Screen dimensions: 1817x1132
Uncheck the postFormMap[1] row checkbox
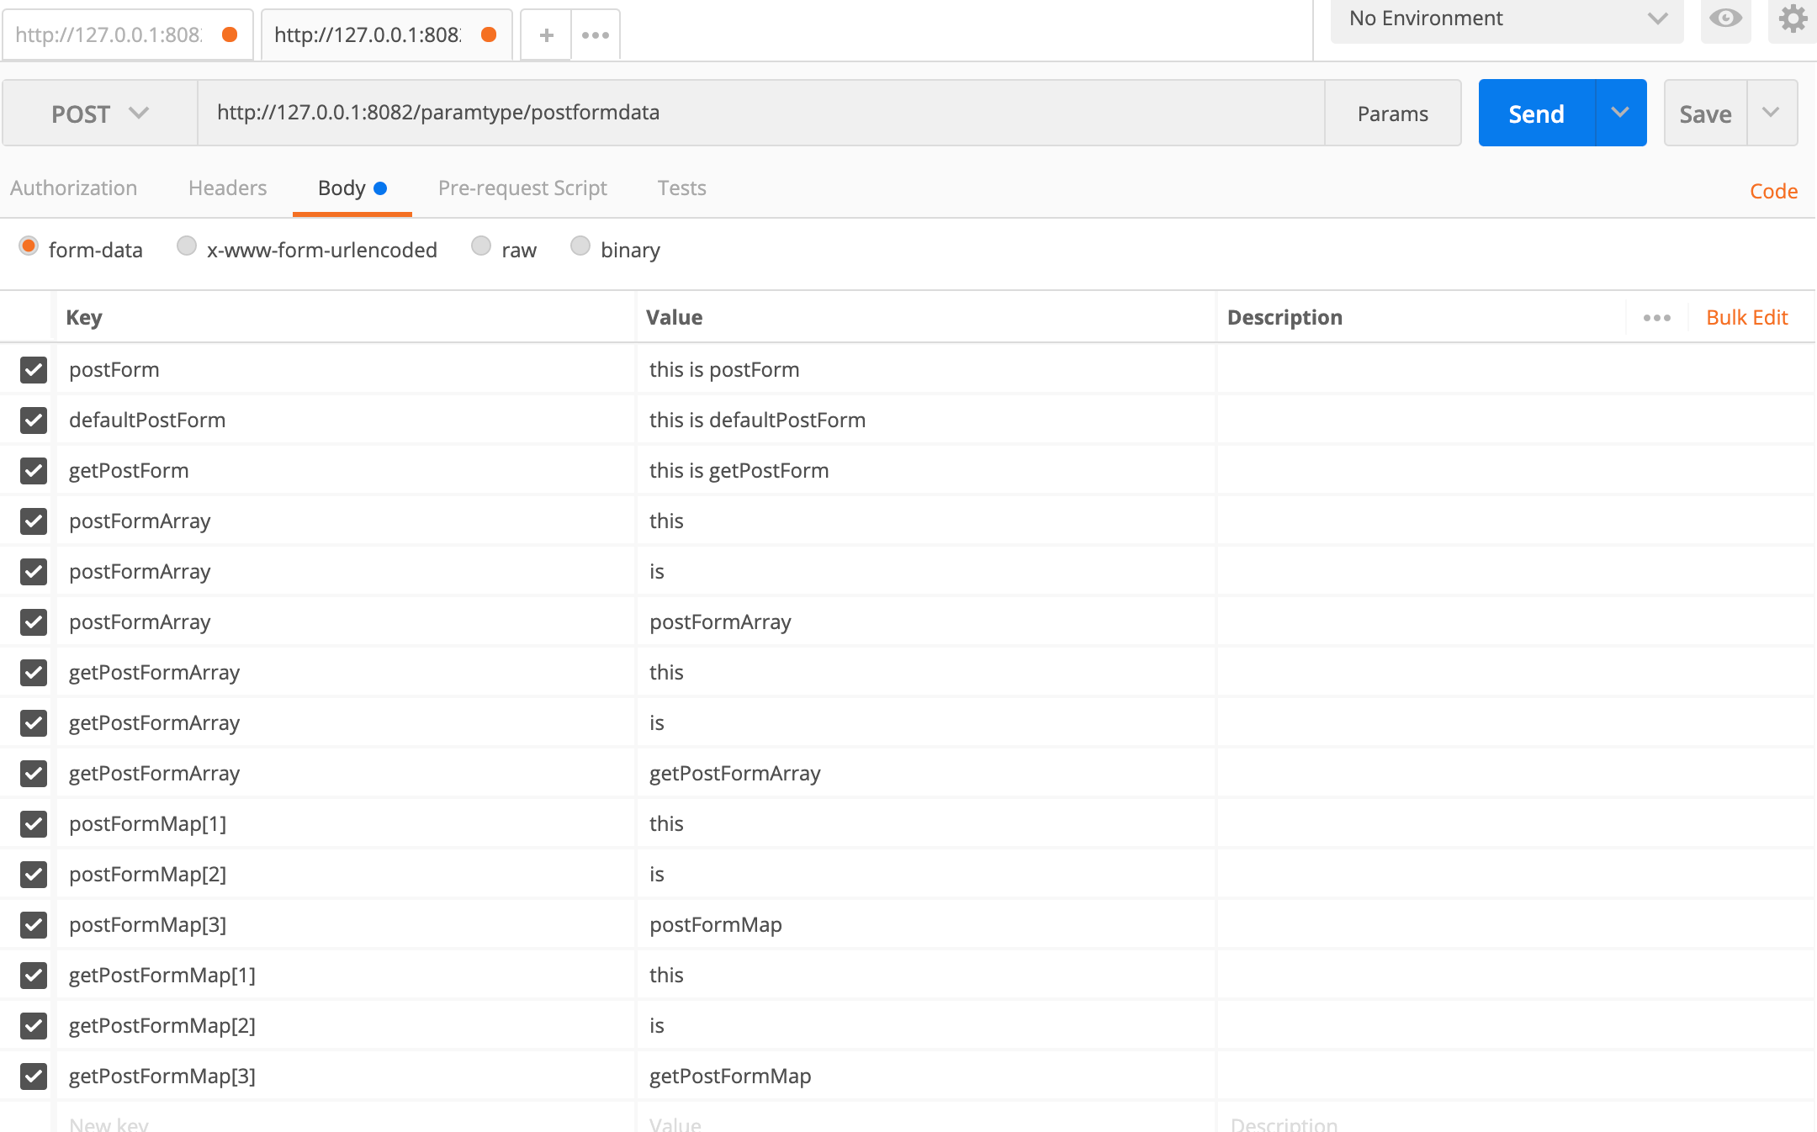(34, 823)
